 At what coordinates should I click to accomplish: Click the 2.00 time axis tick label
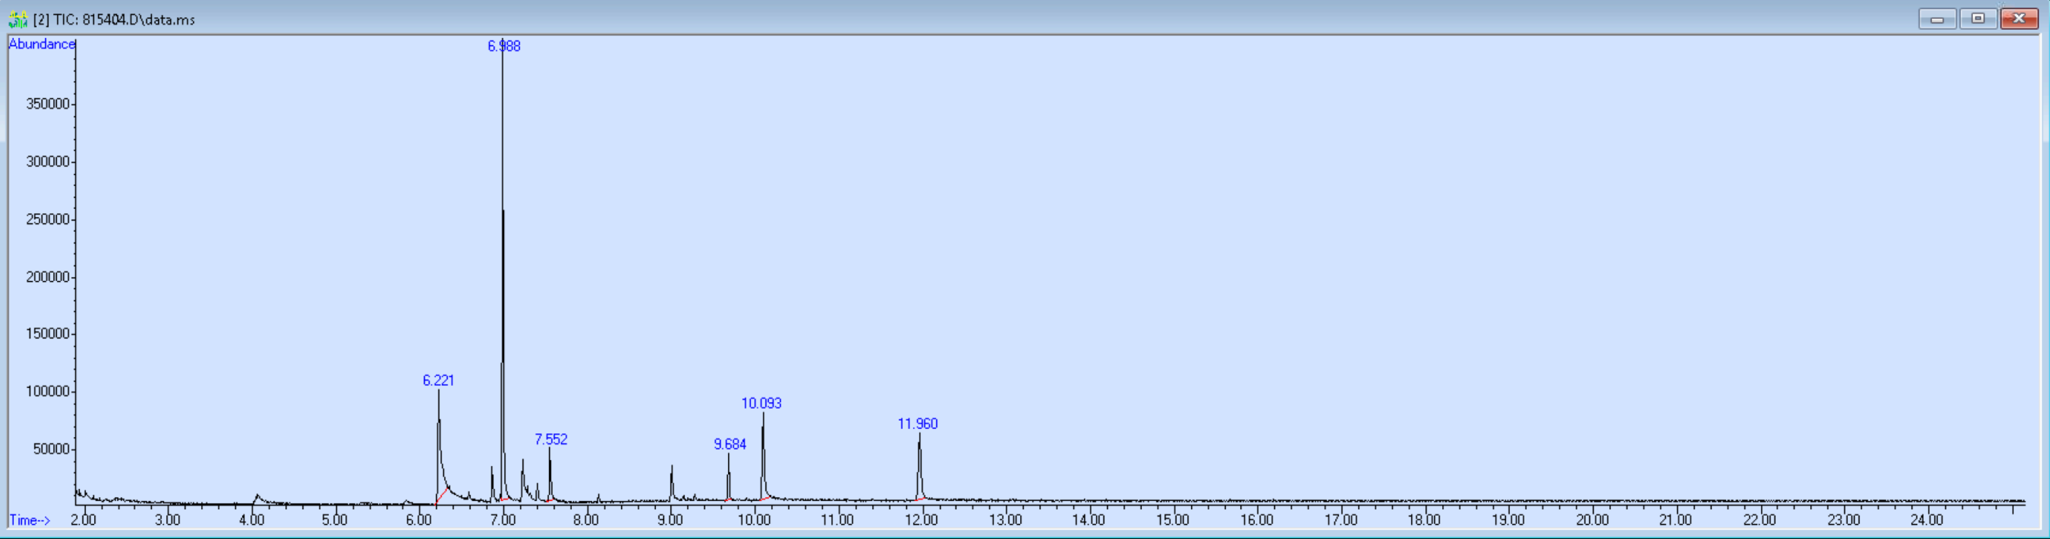coord(83,520)
